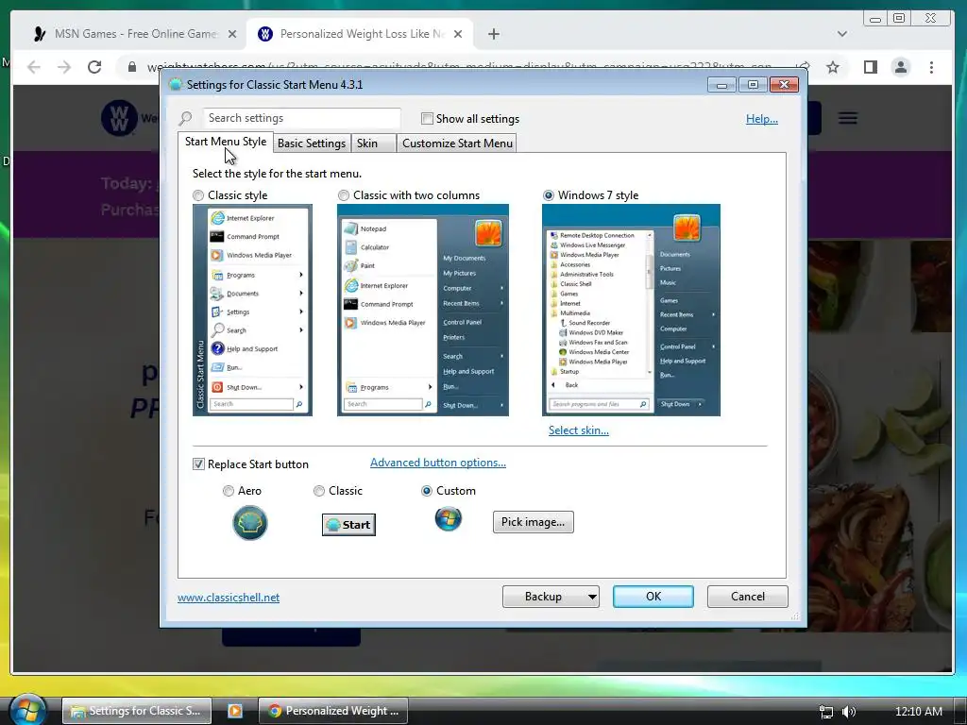Screen dimensions: 967x725
Task: Click the Cancel button
Action: click(748, 597)
